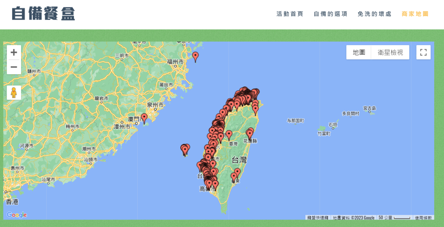
Task: Click the map pin at 廈門市
Action: pyautogui.click(x=144, y=118)
